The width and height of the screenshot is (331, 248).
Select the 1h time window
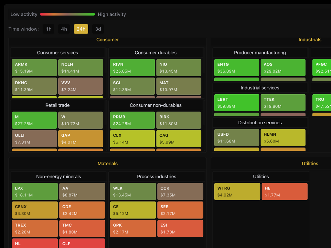click(48, 29)
